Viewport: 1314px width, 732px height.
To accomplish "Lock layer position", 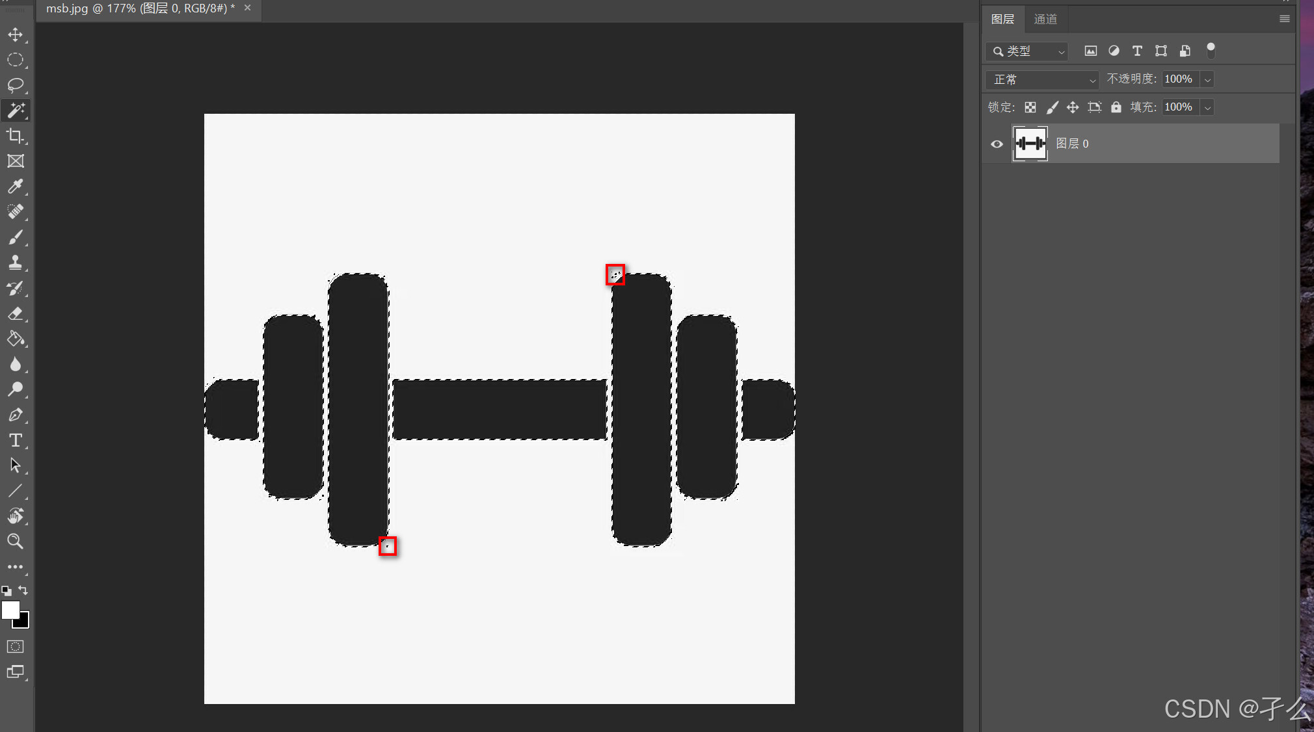I will click(1073, 107).
